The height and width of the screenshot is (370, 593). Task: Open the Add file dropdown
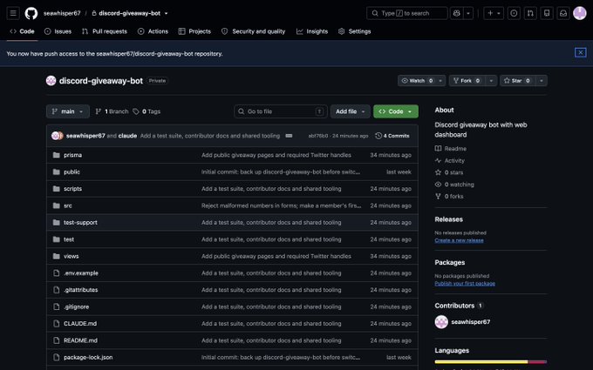click(351, 111)
